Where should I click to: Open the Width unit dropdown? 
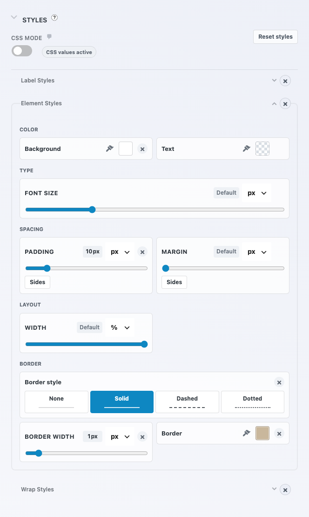pyautogui.click(x=120, y=327)
